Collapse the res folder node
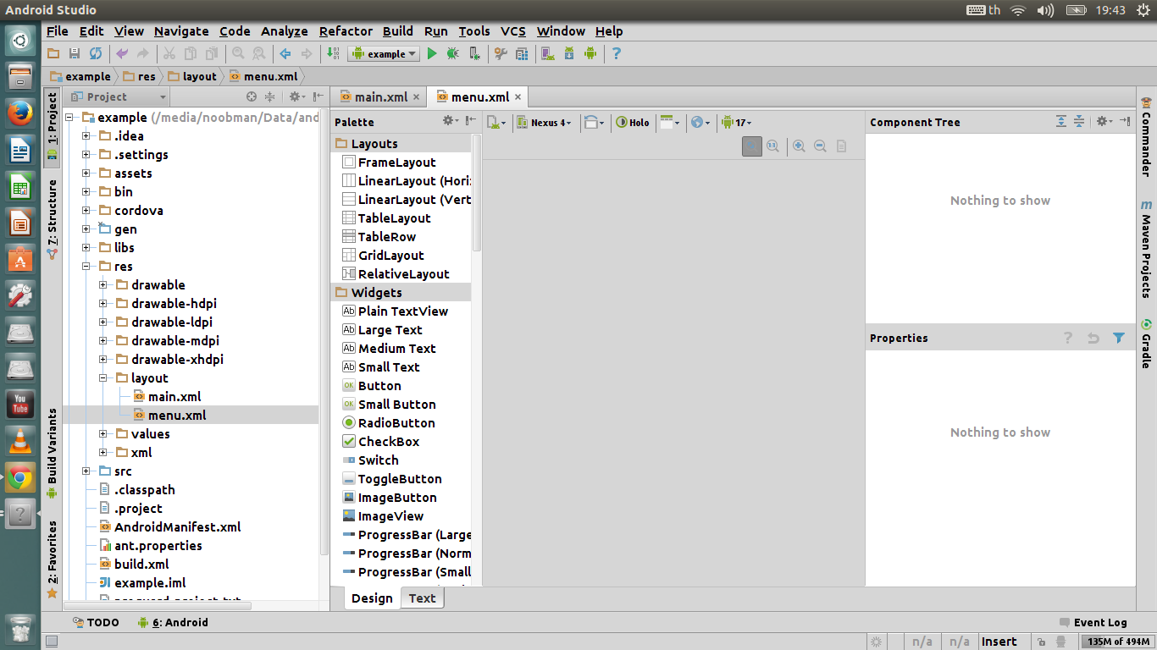1157x650 pixels. pos(86,267)
